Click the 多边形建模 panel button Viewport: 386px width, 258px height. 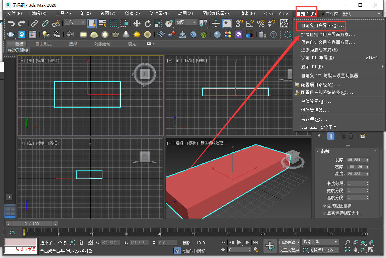tap(18, 50)
